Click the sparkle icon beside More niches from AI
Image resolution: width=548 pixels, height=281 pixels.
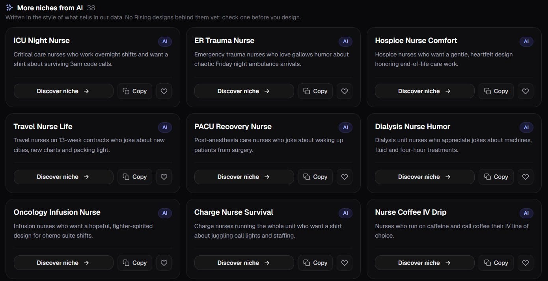[9, 7]
